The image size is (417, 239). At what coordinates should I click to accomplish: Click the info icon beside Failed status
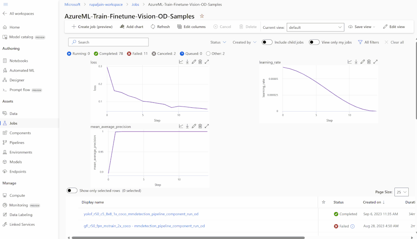(x=352, y=226)
